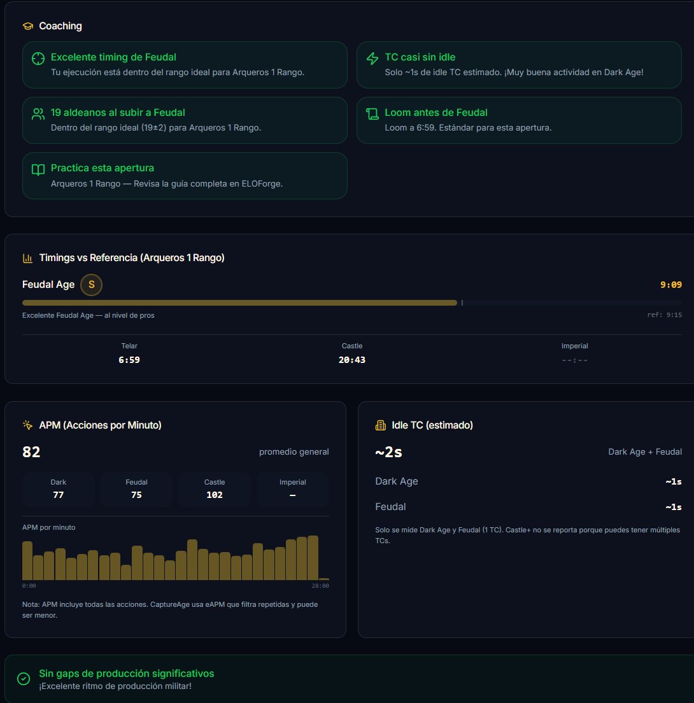Click the overall APM value 82
Image resolution: width=694 pixels, height=703 pixels.
(31, 452)
